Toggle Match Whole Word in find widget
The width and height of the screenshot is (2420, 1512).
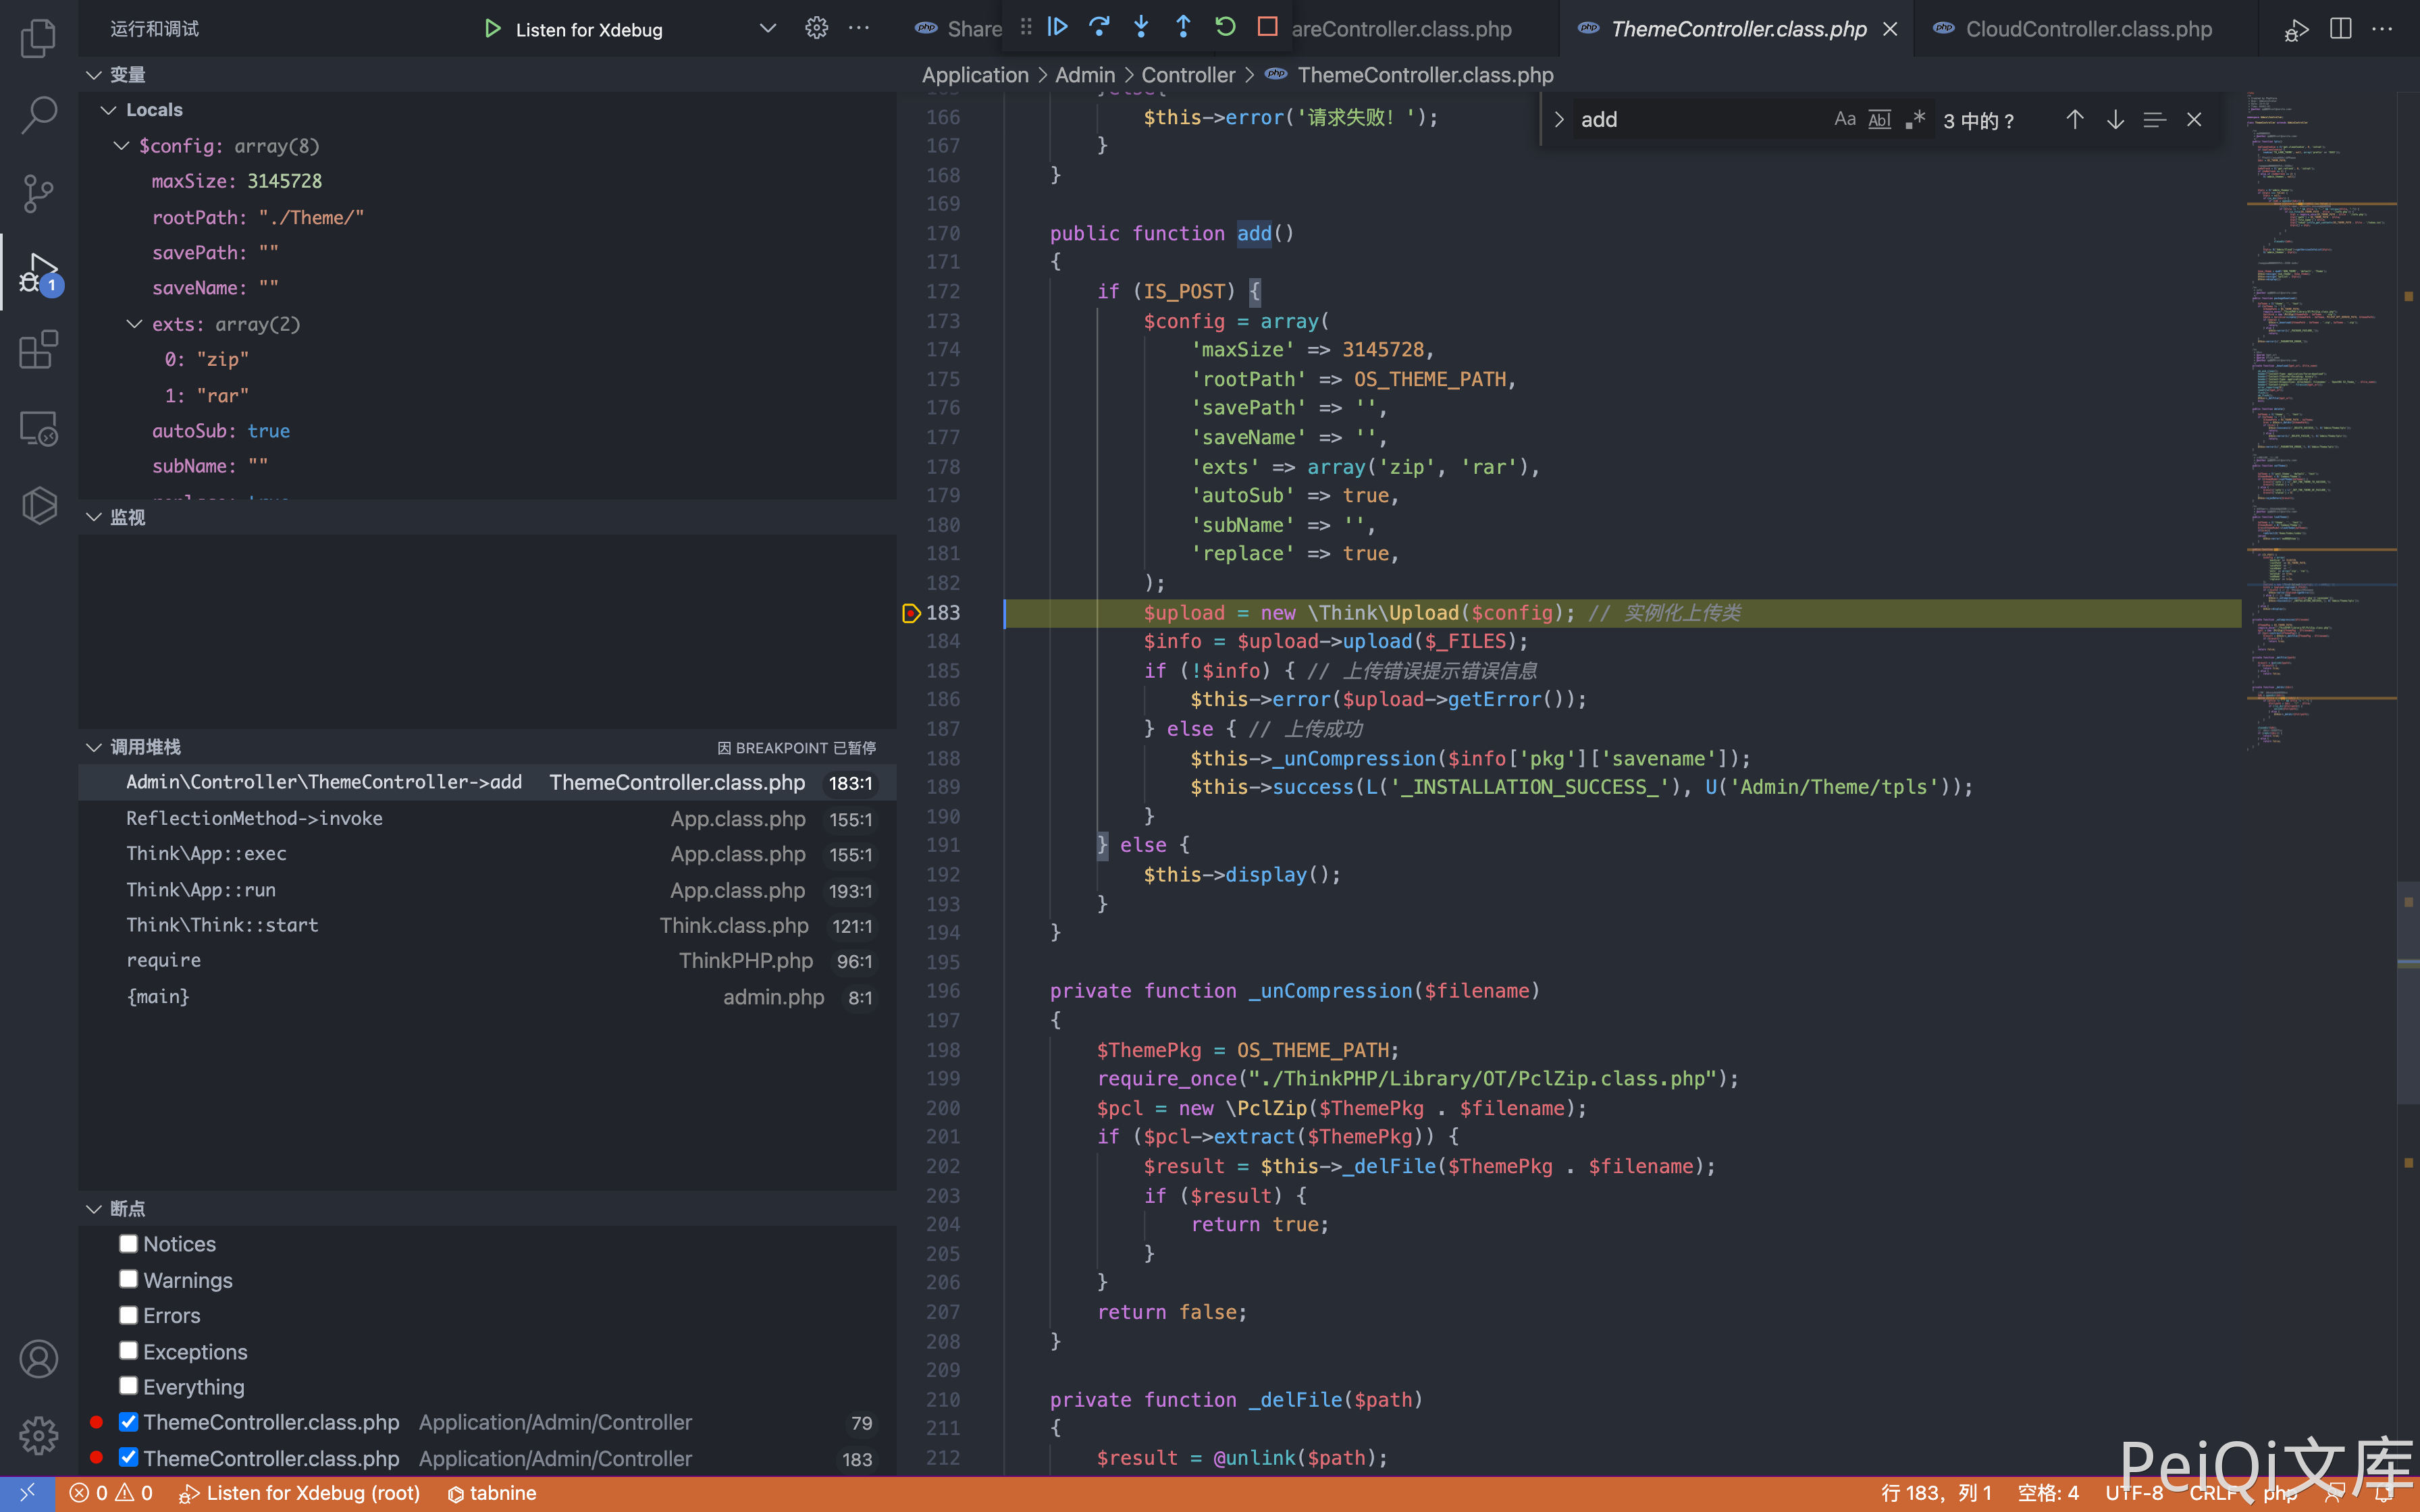[1880, 120]
